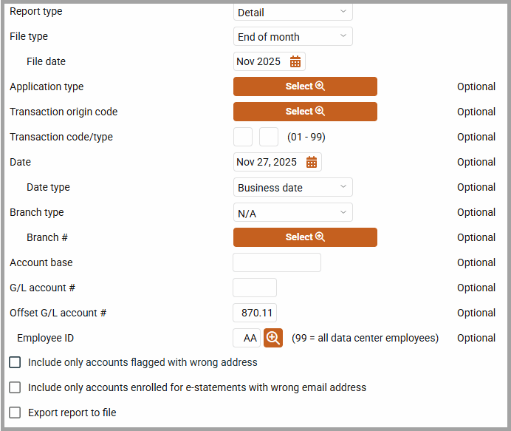Click the second Transaction code/type box

[x=269, y=137]
